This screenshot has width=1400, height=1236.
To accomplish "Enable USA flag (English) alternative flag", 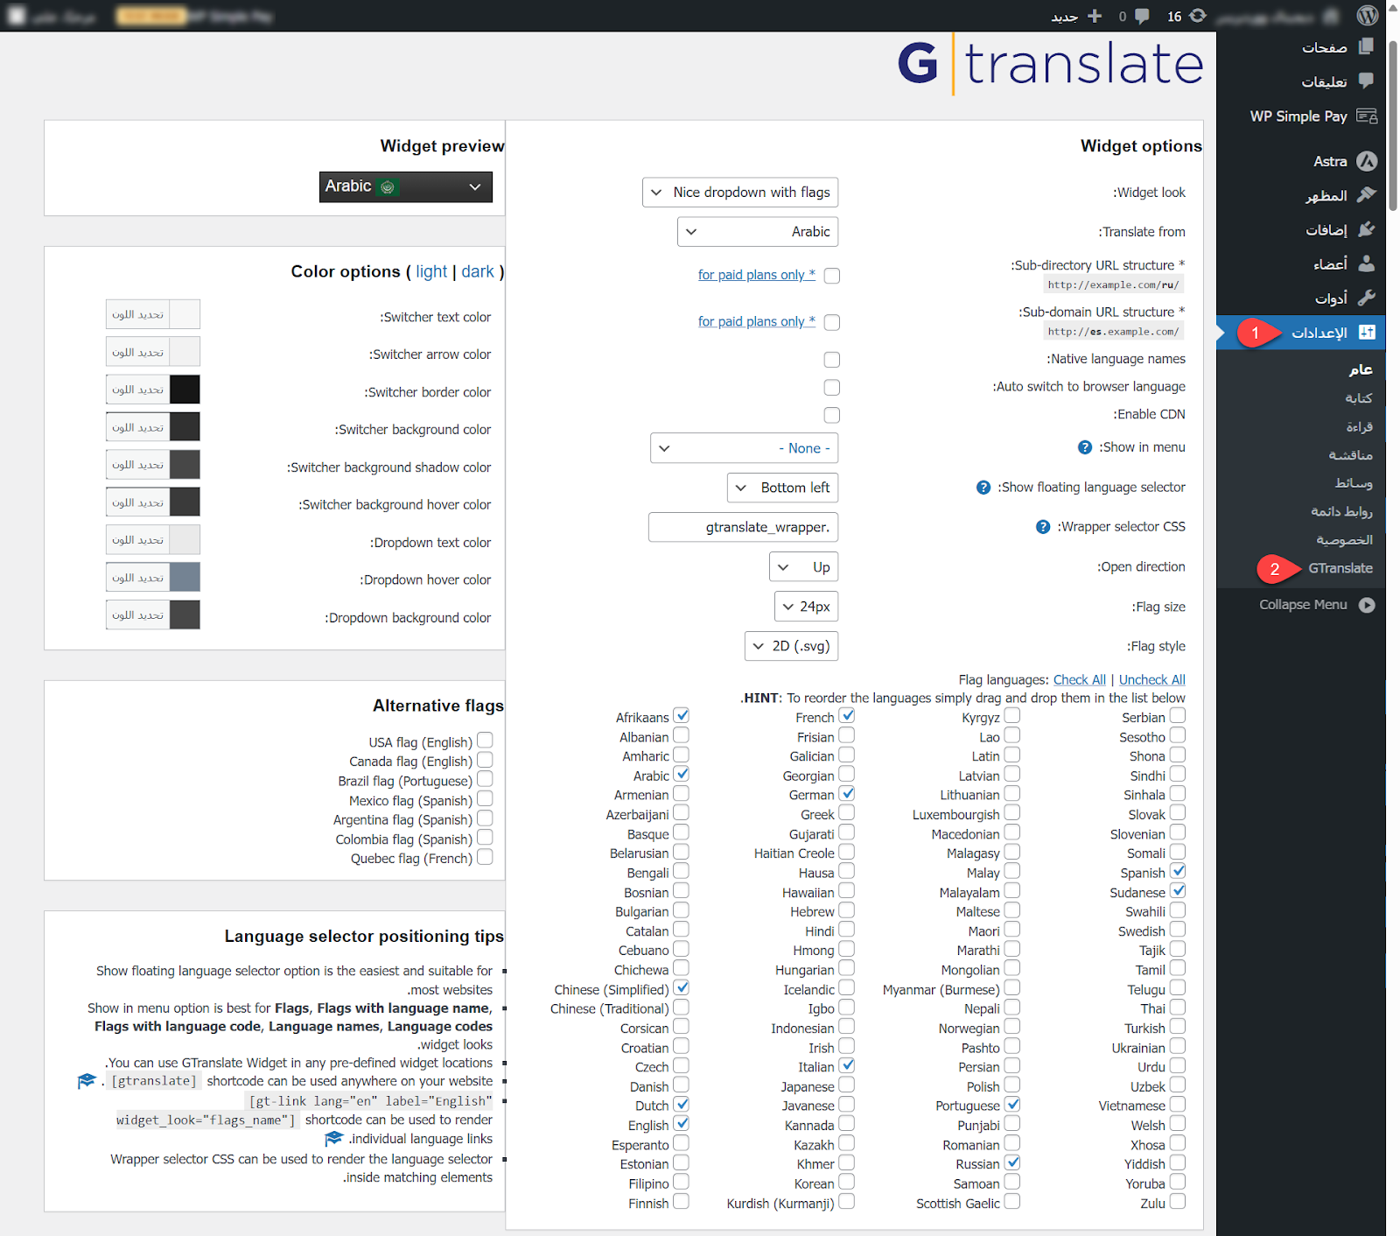I will pos(485,741).
